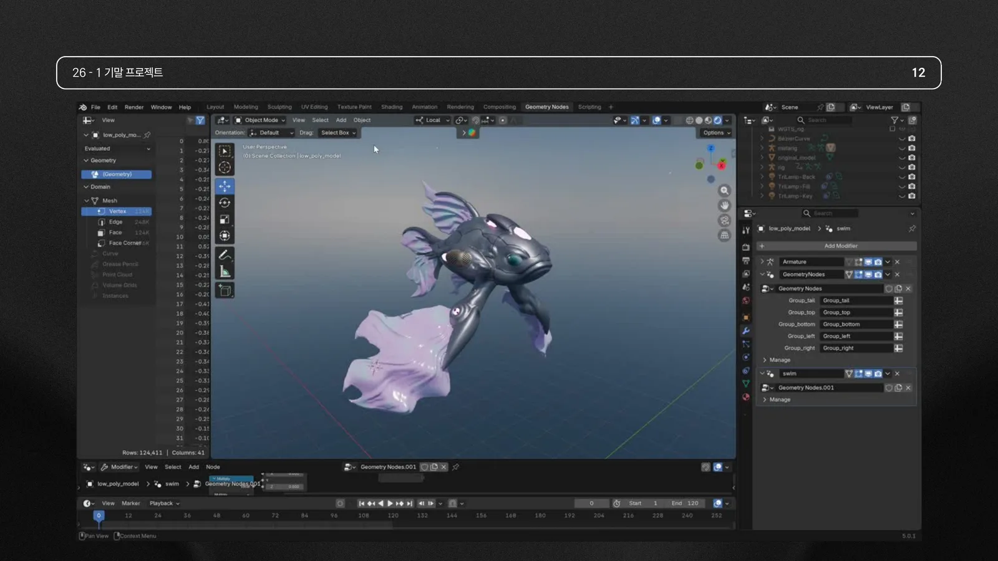
Task: Expand the Armature modifier panel
Action: tap(762, 262)
